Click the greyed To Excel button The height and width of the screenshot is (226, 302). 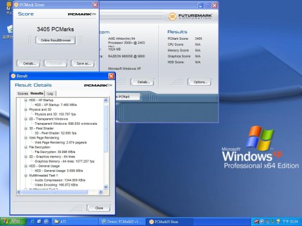56,64
